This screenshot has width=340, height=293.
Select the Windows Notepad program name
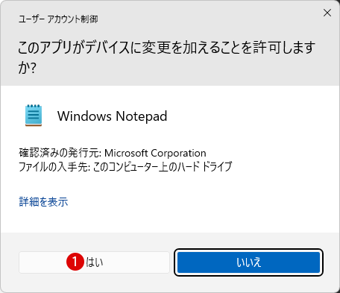(113, 116)
